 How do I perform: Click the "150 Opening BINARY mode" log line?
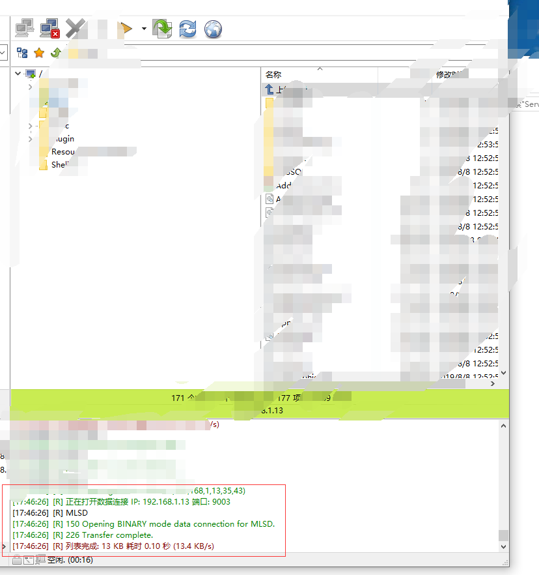[143, 524]
